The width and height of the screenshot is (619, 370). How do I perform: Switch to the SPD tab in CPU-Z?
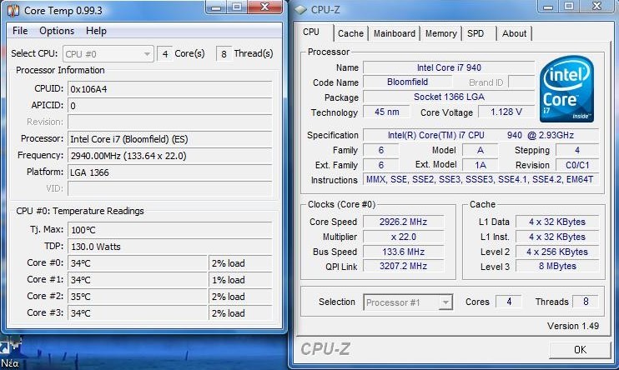[x=476, y=33]
